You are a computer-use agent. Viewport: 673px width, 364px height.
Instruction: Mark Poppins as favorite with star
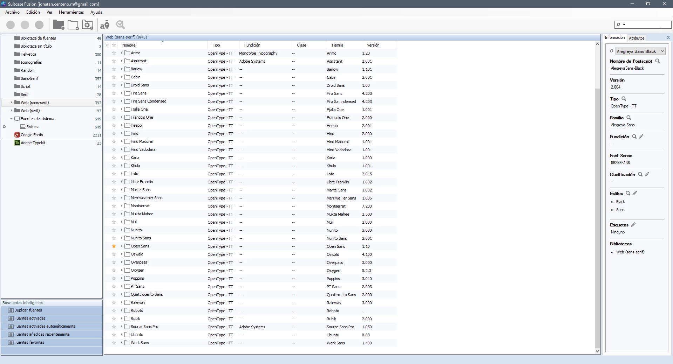point(114,278)
